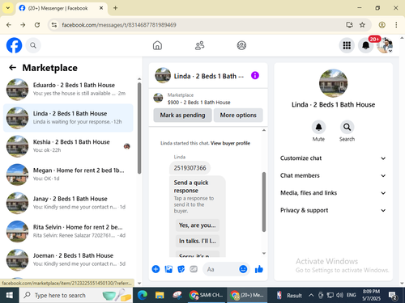
Task: Open Janay 2 Beds 1 Bath House chat
Action: (x=68, y=203)
